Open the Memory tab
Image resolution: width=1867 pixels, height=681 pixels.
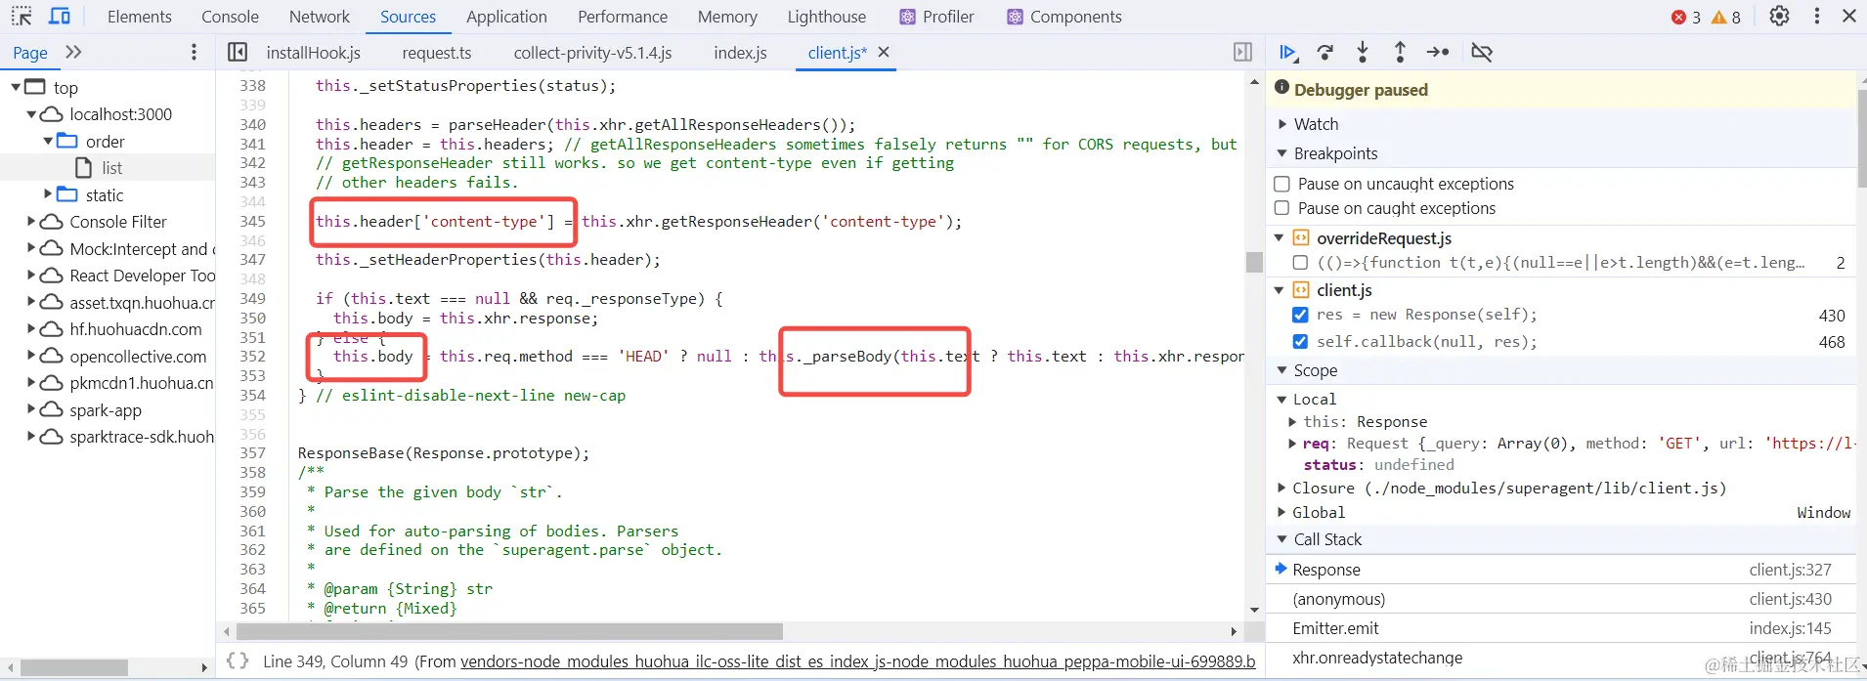[x=727, y=17]
